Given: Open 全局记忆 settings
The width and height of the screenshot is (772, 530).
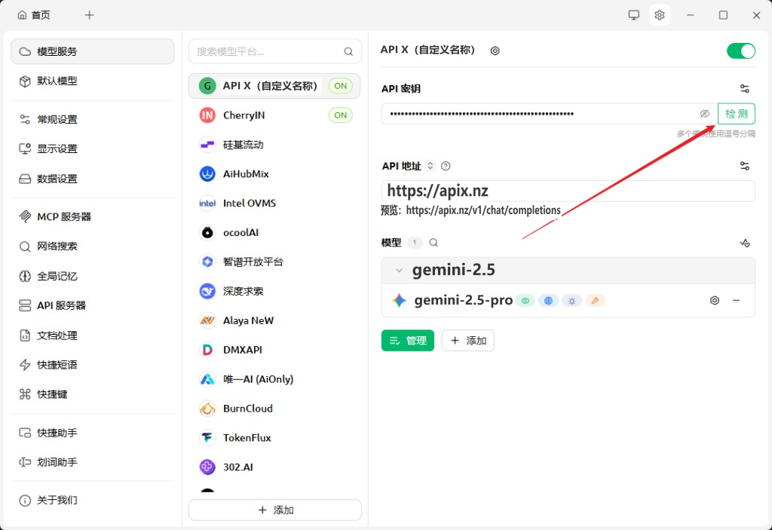Looking at the screenshot, I should click(93, 276).
